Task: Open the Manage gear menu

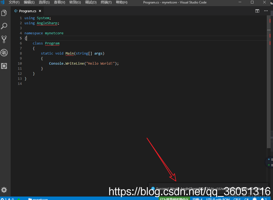Action: tap(4, 190)
